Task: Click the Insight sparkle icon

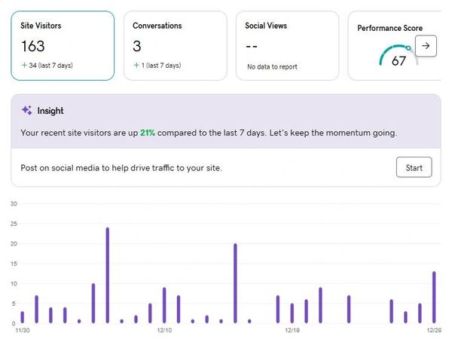Action: (26, 110)
